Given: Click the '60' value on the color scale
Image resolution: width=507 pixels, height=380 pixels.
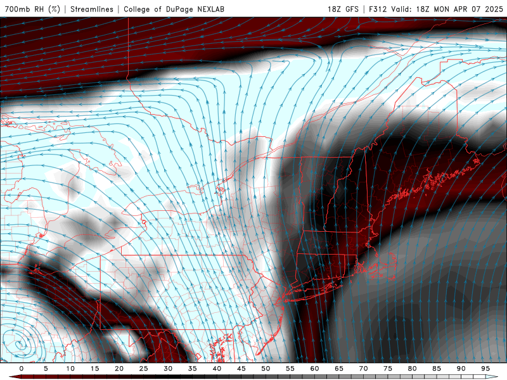Looking at the screenshot, I should pos(314,369).
